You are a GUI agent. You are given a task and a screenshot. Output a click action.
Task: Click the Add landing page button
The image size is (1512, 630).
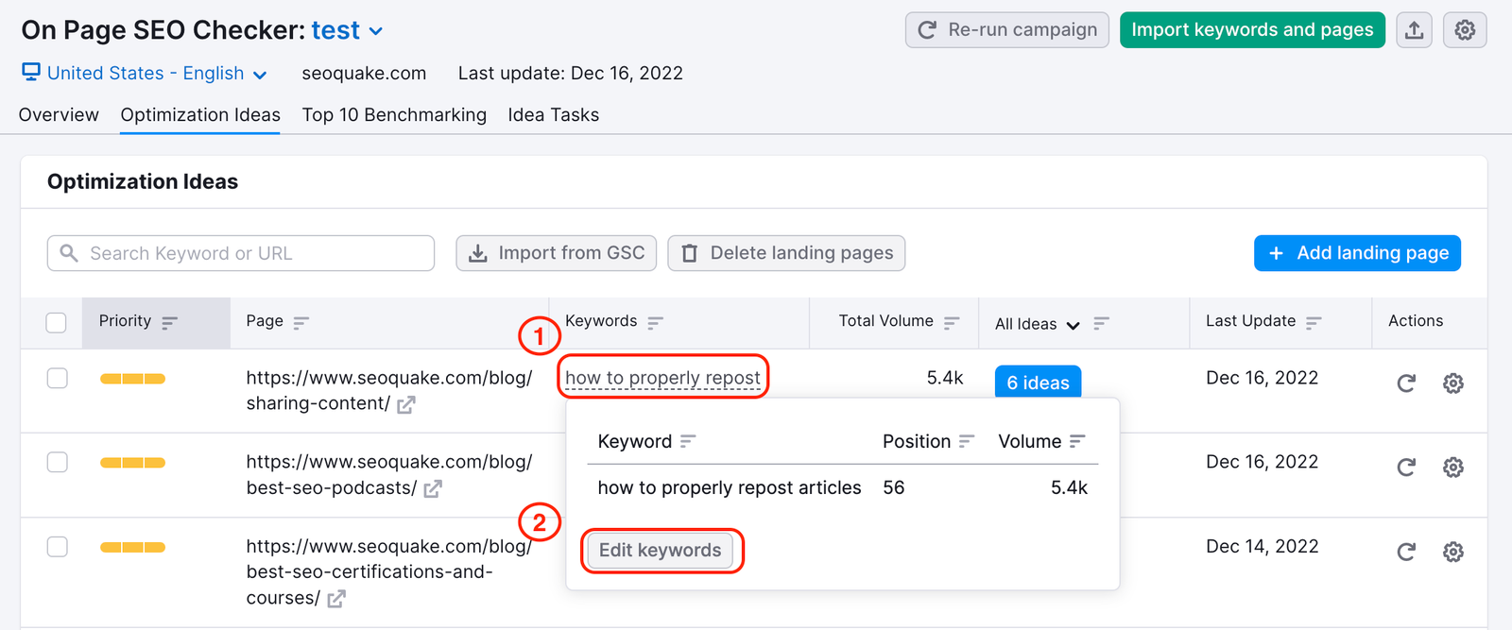pyautogui.click(x=1357, y=253)
